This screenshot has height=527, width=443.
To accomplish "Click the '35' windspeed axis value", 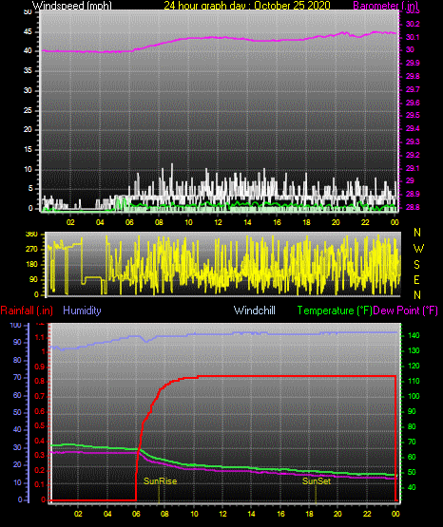I will [x=28, y=71].
